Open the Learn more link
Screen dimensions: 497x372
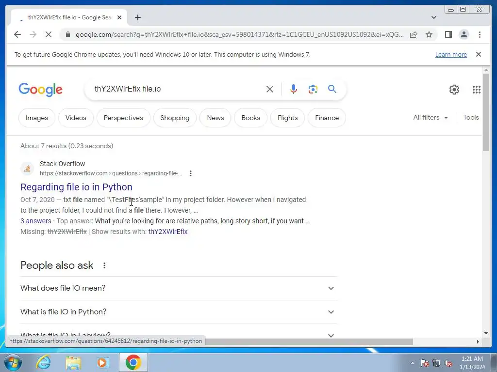[451, 54]
